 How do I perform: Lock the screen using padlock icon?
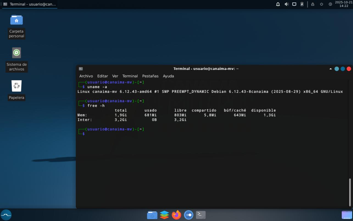point(313,4)
